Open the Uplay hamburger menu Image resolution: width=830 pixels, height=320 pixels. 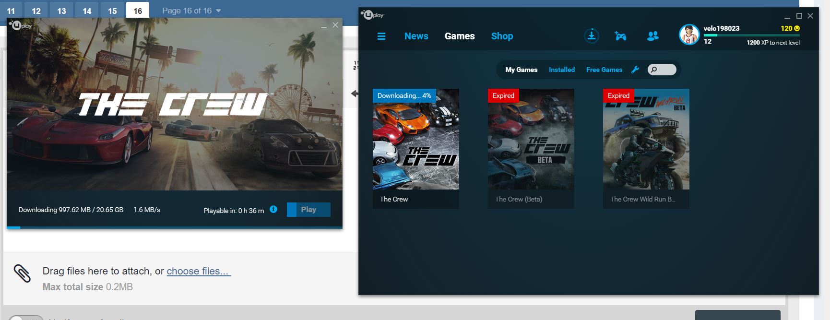tap(381, 36)
